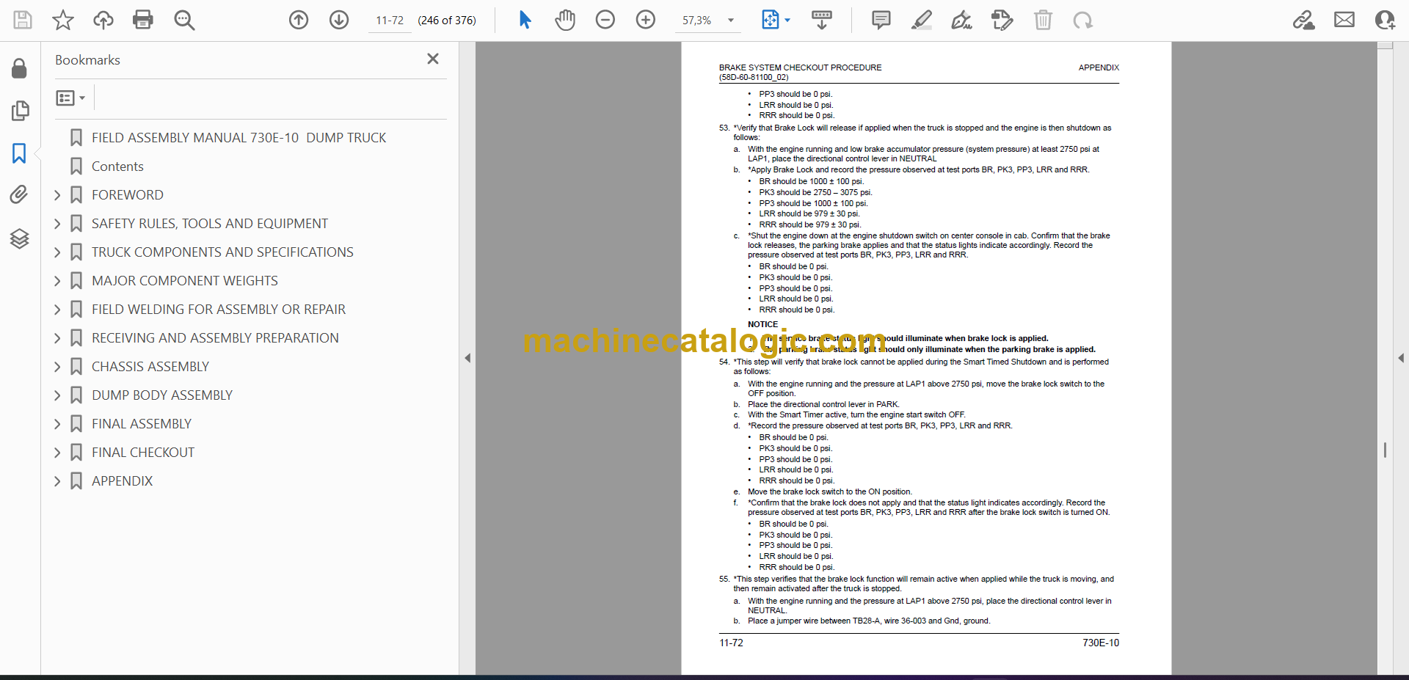The height and width of the screenshot is (680, 1409).
Task: Expand MAJOR COMPONENT WEIGHTS bookmark
Action: pos(57,281)
